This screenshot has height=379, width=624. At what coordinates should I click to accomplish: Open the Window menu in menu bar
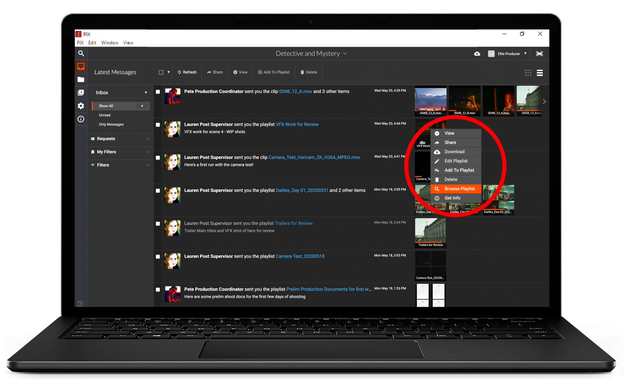click(109, 43)
